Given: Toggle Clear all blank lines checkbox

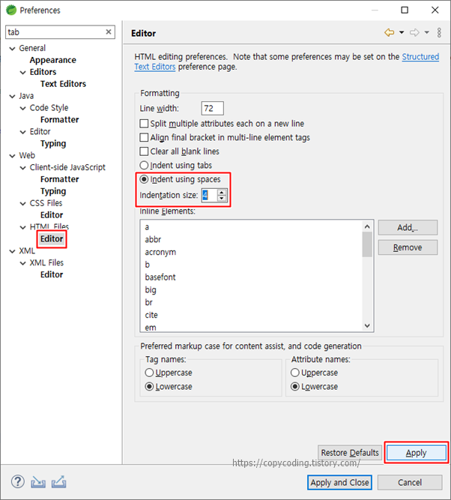Looking at the screenshot, I should point(144,151).
